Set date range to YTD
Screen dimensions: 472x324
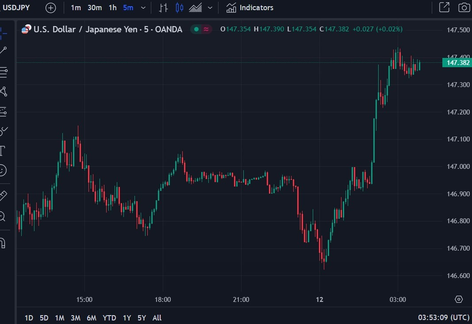[x=109, y=318]
